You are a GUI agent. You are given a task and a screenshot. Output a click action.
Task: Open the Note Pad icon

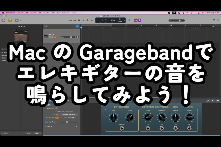click(x=214, y=20)
